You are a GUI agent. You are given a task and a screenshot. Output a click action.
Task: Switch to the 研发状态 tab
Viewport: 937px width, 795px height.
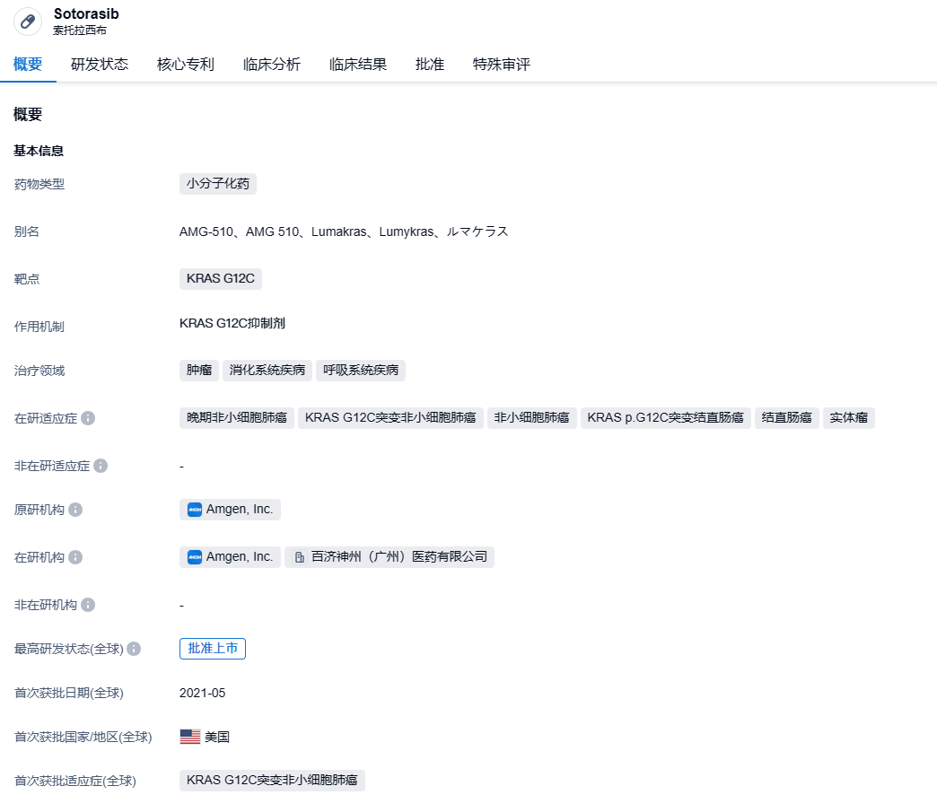[x=100, y=65]
